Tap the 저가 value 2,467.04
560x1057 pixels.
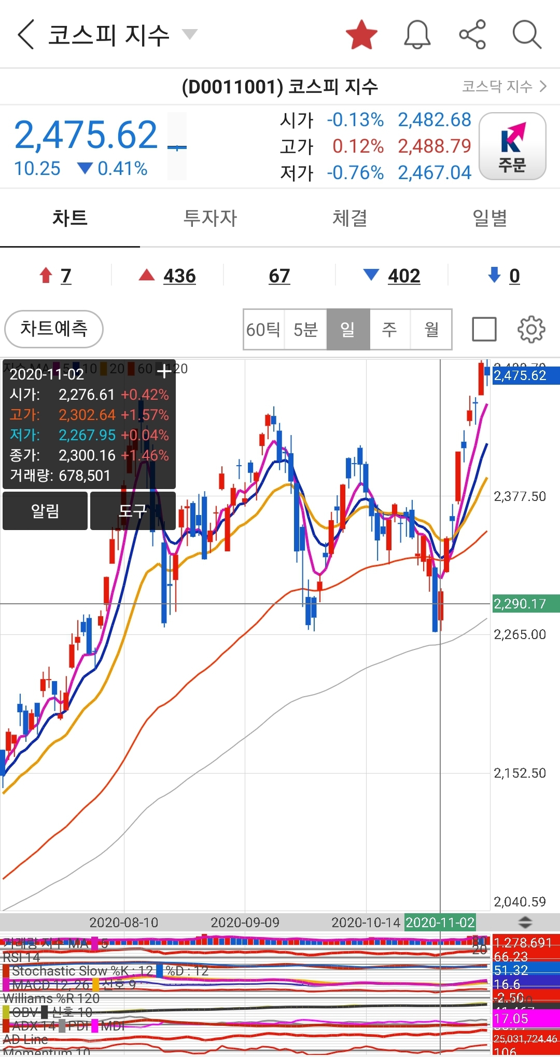[435, 173]
